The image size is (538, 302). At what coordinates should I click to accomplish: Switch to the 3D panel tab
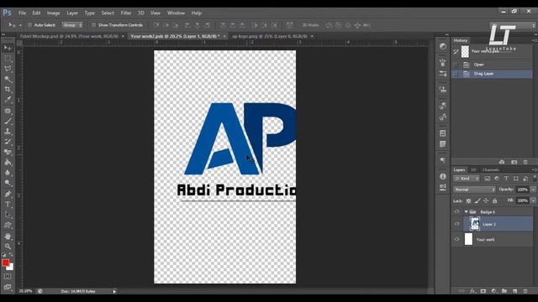coord(473,169)
